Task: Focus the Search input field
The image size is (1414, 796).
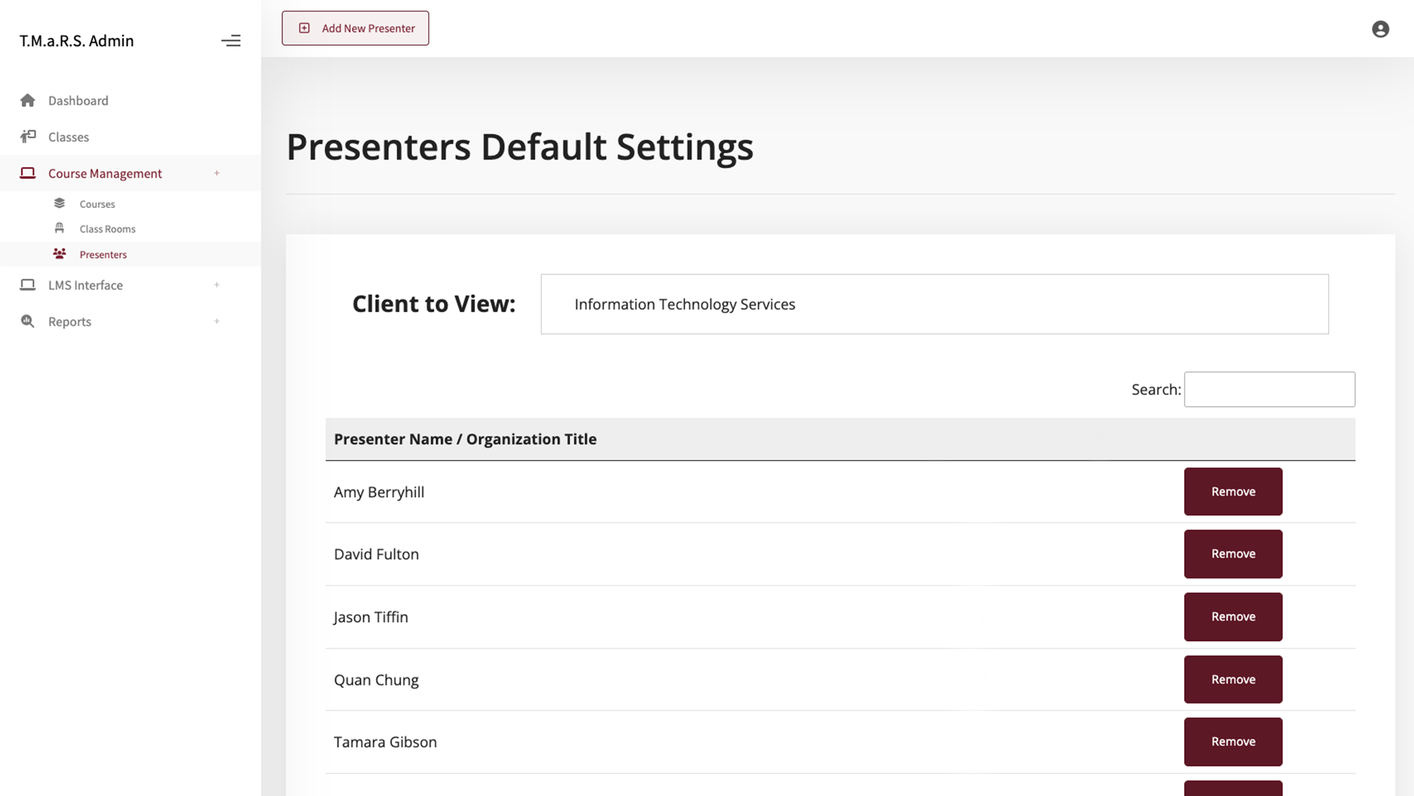Action: (1269, 389)
